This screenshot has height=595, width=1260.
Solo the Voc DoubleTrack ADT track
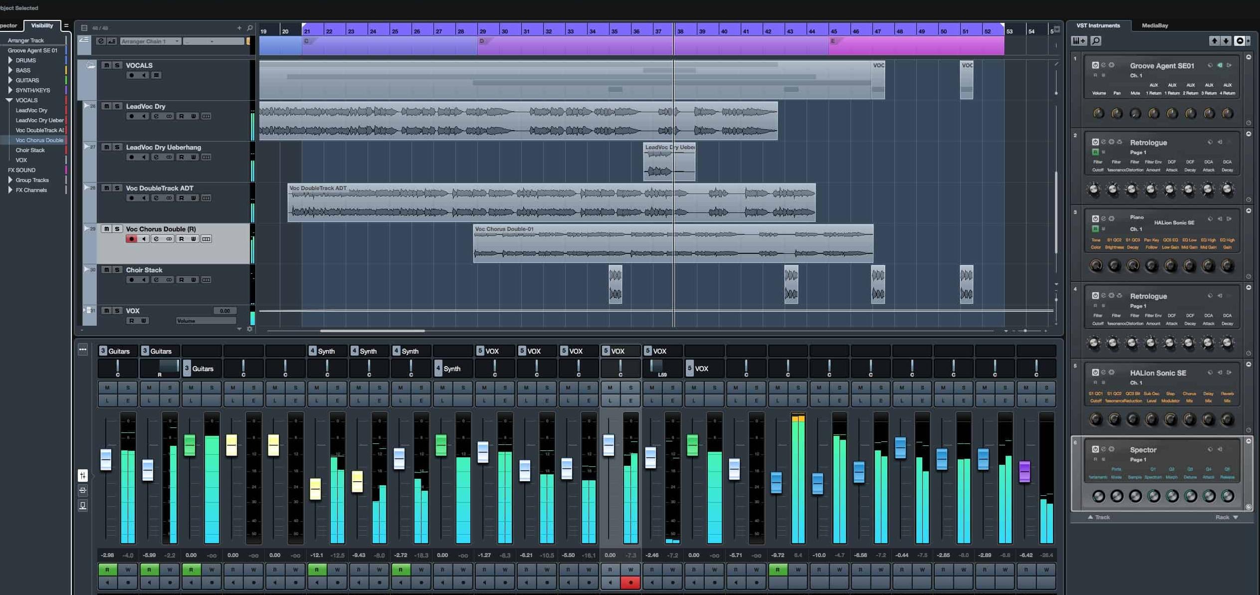click(x=117, y=188)
